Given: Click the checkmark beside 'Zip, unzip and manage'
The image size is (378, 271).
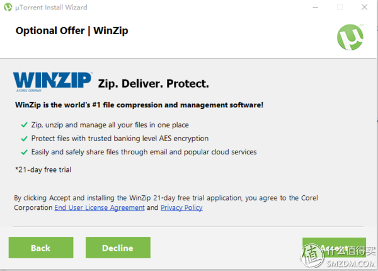Looking at the screenshot, I should click(x=25, y=125).
